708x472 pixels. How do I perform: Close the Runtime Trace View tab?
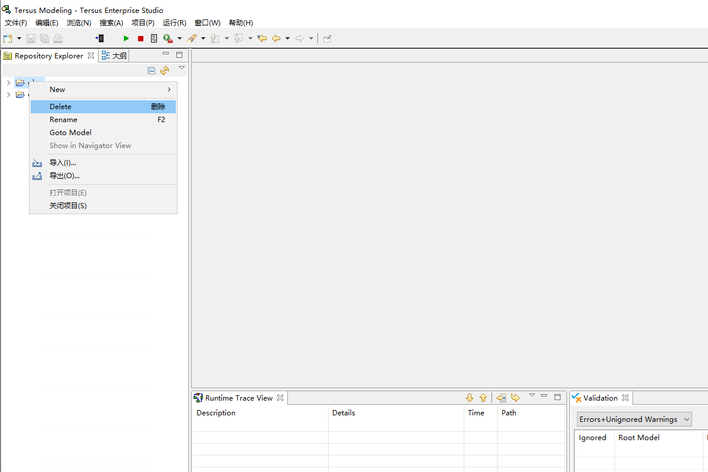[x=280, y=398]
